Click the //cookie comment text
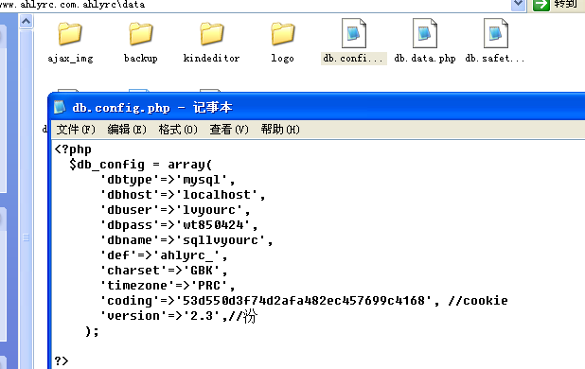585x369 pixels. click(478, 301)
